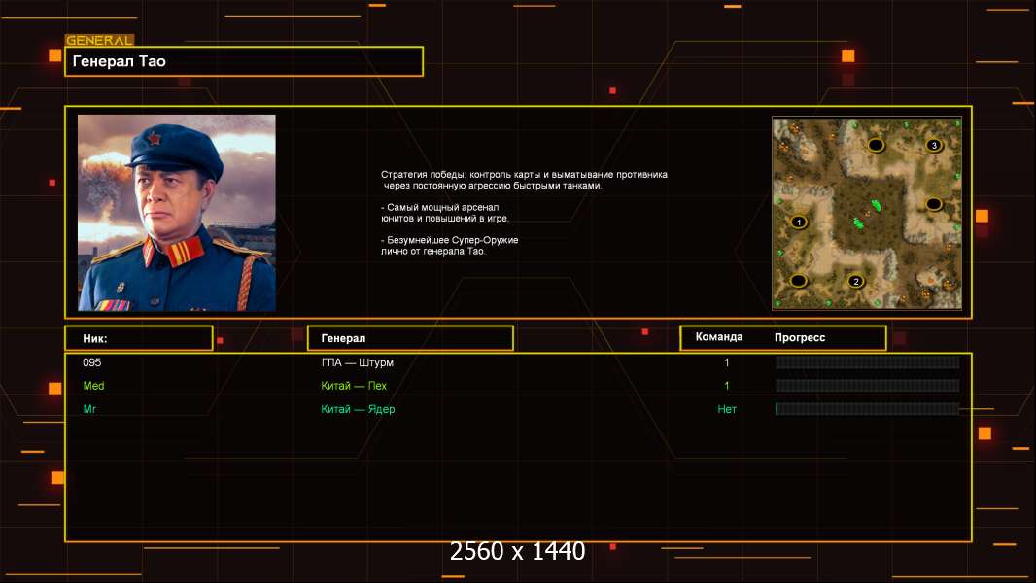Click green units at the minimap center
The width and height of the screenshot is (1036, 583).
click(868, 215)
